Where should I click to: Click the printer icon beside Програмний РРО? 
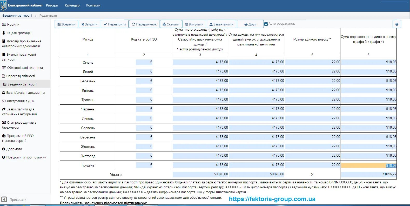click(x=4, y=136)
